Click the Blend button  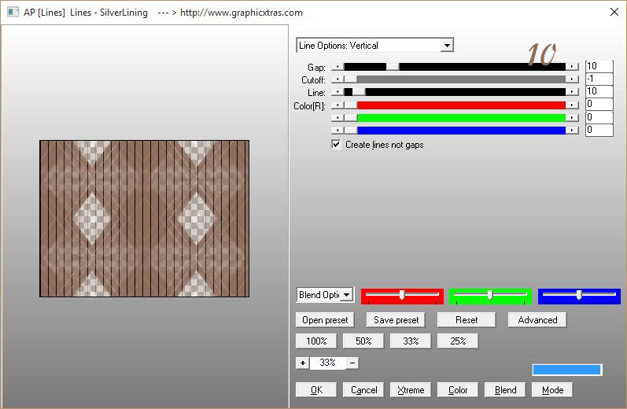point(505,390)
